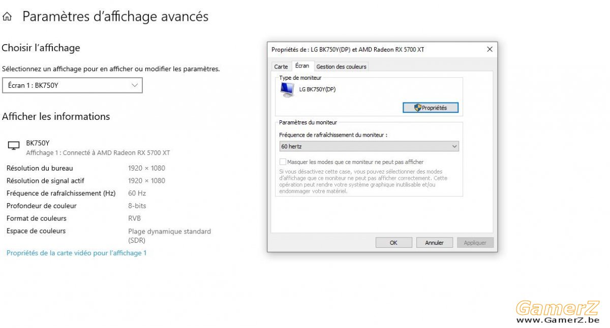Click 'Affichage 1 : Connecté à AMD Radeon RX 5700 XT'
The image size is (610, 328).
98,152
